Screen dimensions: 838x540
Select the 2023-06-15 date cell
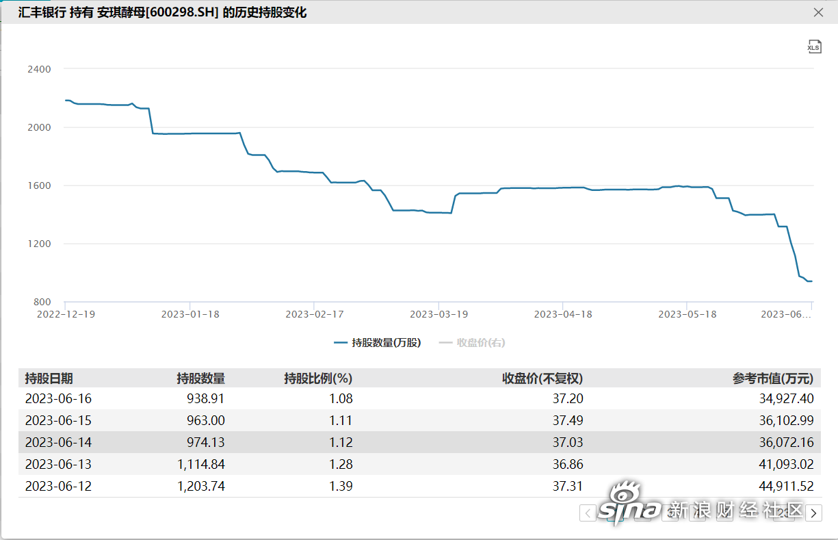[58, 420]
